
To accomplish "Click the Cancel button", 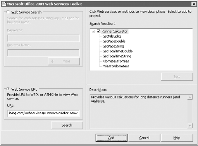I will click(144, 138).
